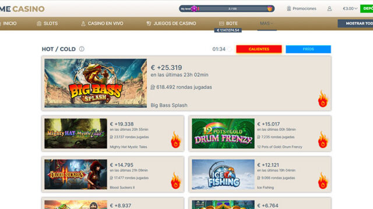Viewport: 373px width, 209px height.
Task: Click the Casino en Vivo dealer icon
Action: 83,23
